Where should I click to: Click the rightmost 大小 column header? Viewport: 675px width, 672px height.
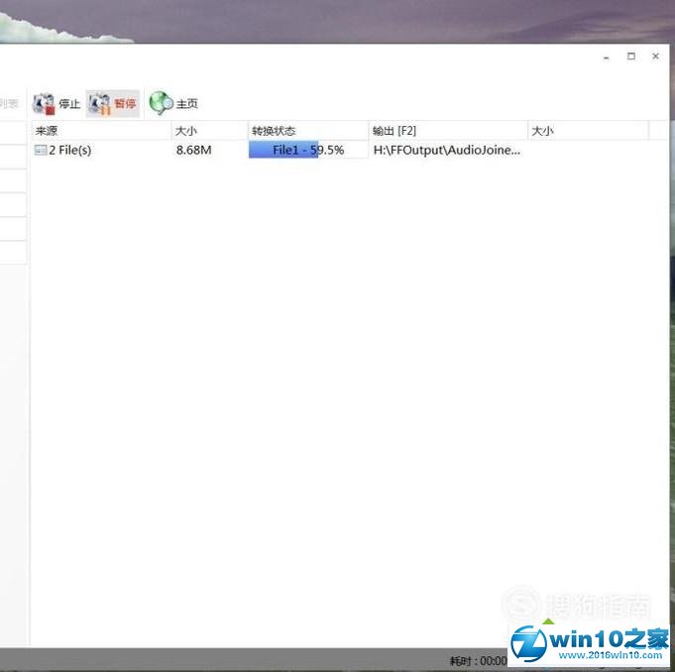tap(587, 131)
